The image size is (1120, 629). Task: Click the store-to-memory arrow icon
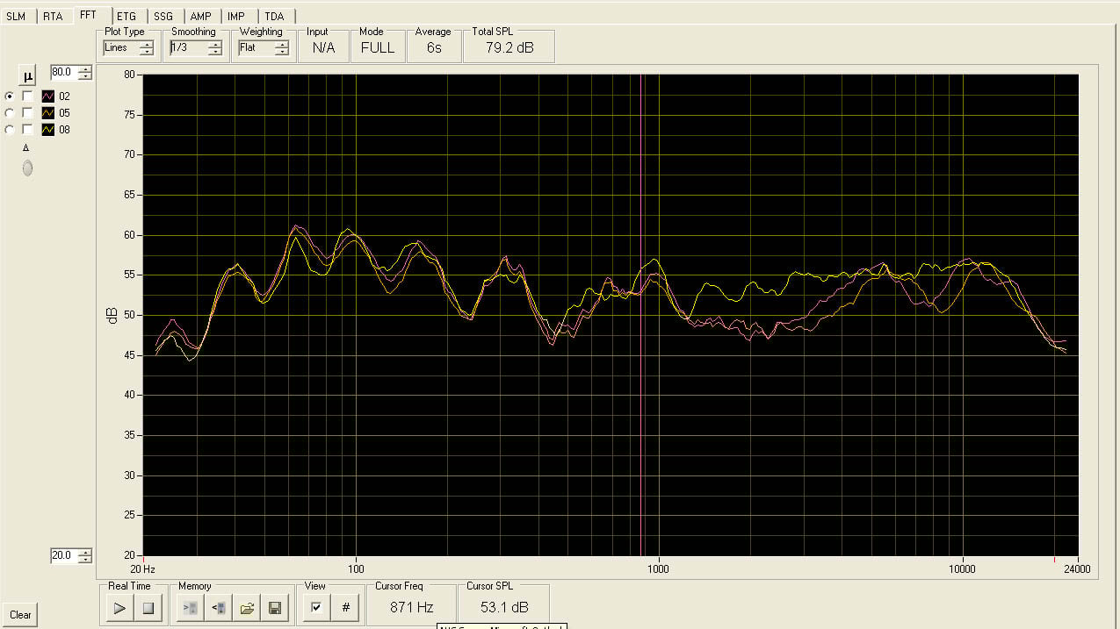(x=190, y=607)
